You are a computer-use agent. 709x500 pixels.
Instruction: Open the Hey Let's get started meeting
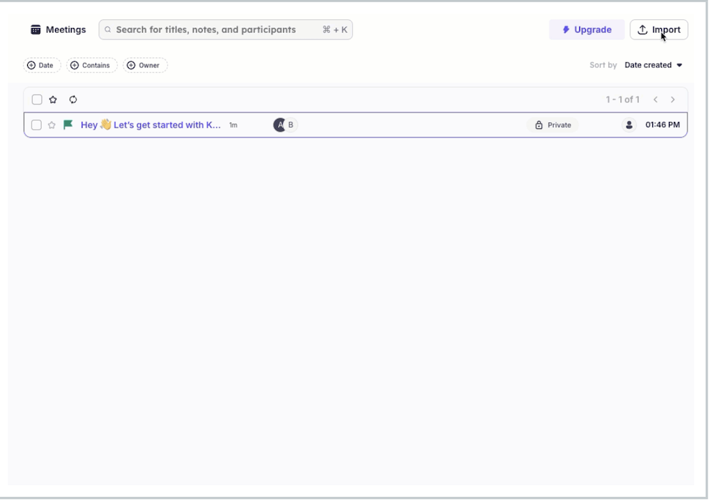click(x=150, y=124)
